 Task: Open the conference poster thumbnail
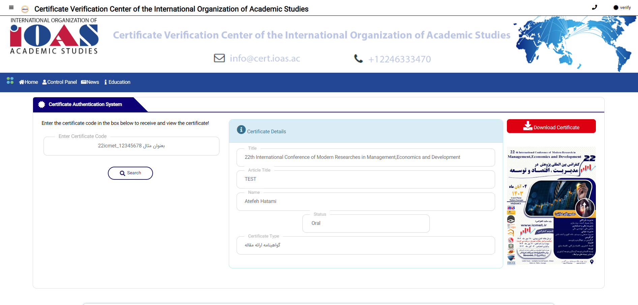click(x=551, y=206)
